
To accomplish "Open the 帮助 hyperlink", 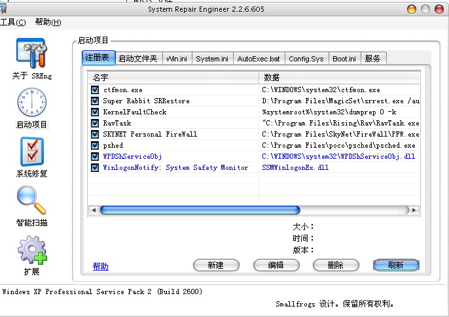I will pyautogui.click(x=101, y=266).
